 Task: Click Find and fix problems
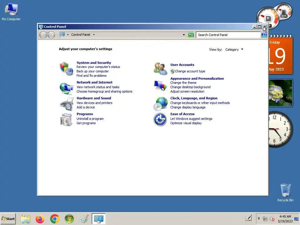tap(91, 76)
